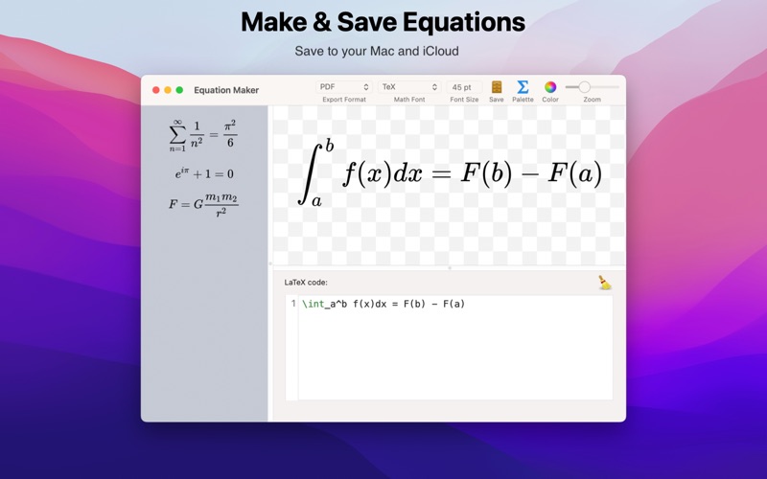
Task: Click the LaTeX code: label
Action: coord(306,283)
